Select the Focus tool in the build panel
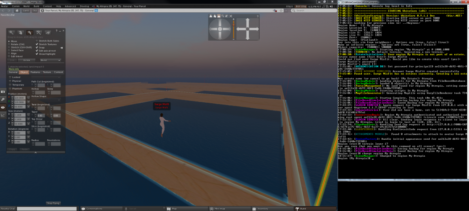The width and height of the screenshot is (469, 211). point(11,32)
